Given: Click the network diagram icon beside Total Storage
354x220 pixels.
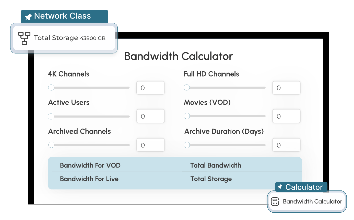Looking at the screenshot, I should [24, 38].
